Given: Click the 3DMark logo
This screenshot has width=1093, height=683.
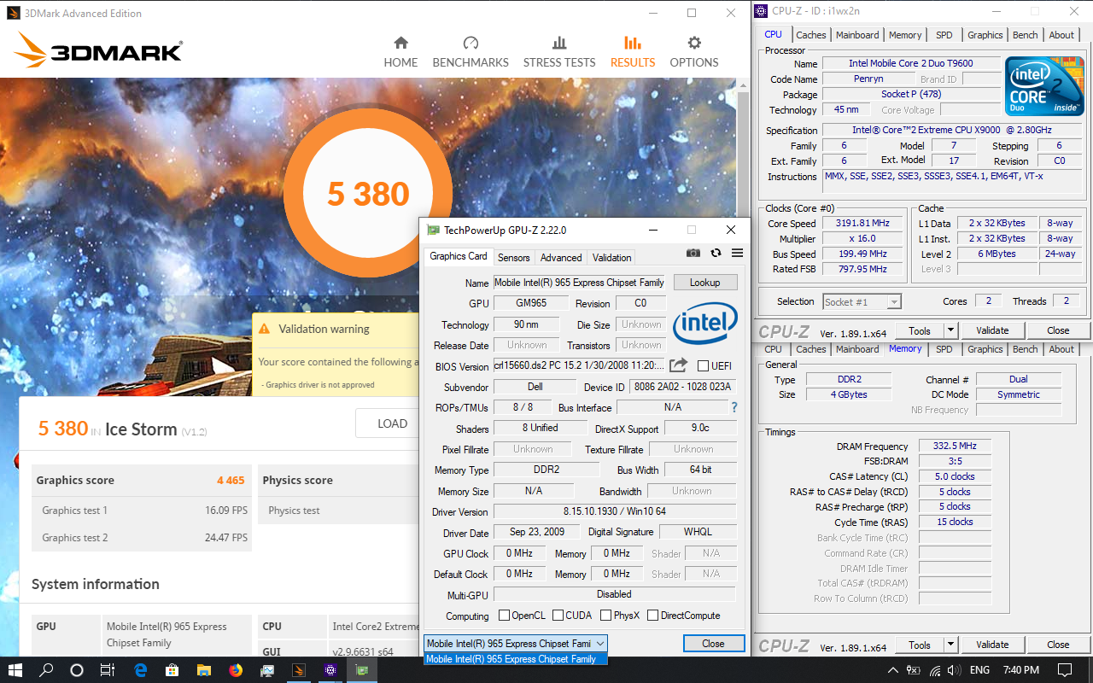Looking at the screenshot, I should click(x=99, y=50).
